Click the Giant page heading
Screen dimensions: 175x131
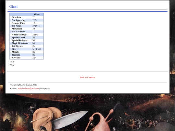pos(13,6)
